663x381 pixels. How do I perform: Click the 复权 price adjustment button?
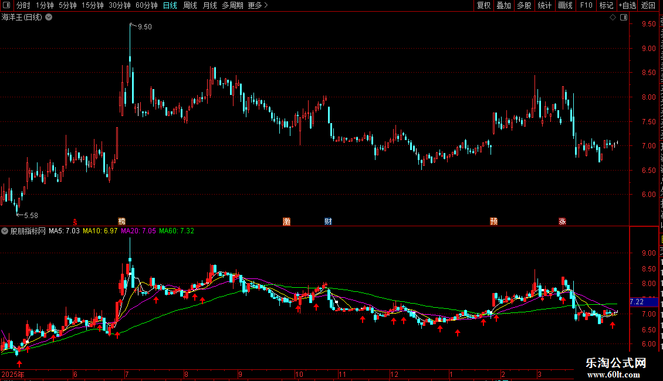click(x=483, y=5)
